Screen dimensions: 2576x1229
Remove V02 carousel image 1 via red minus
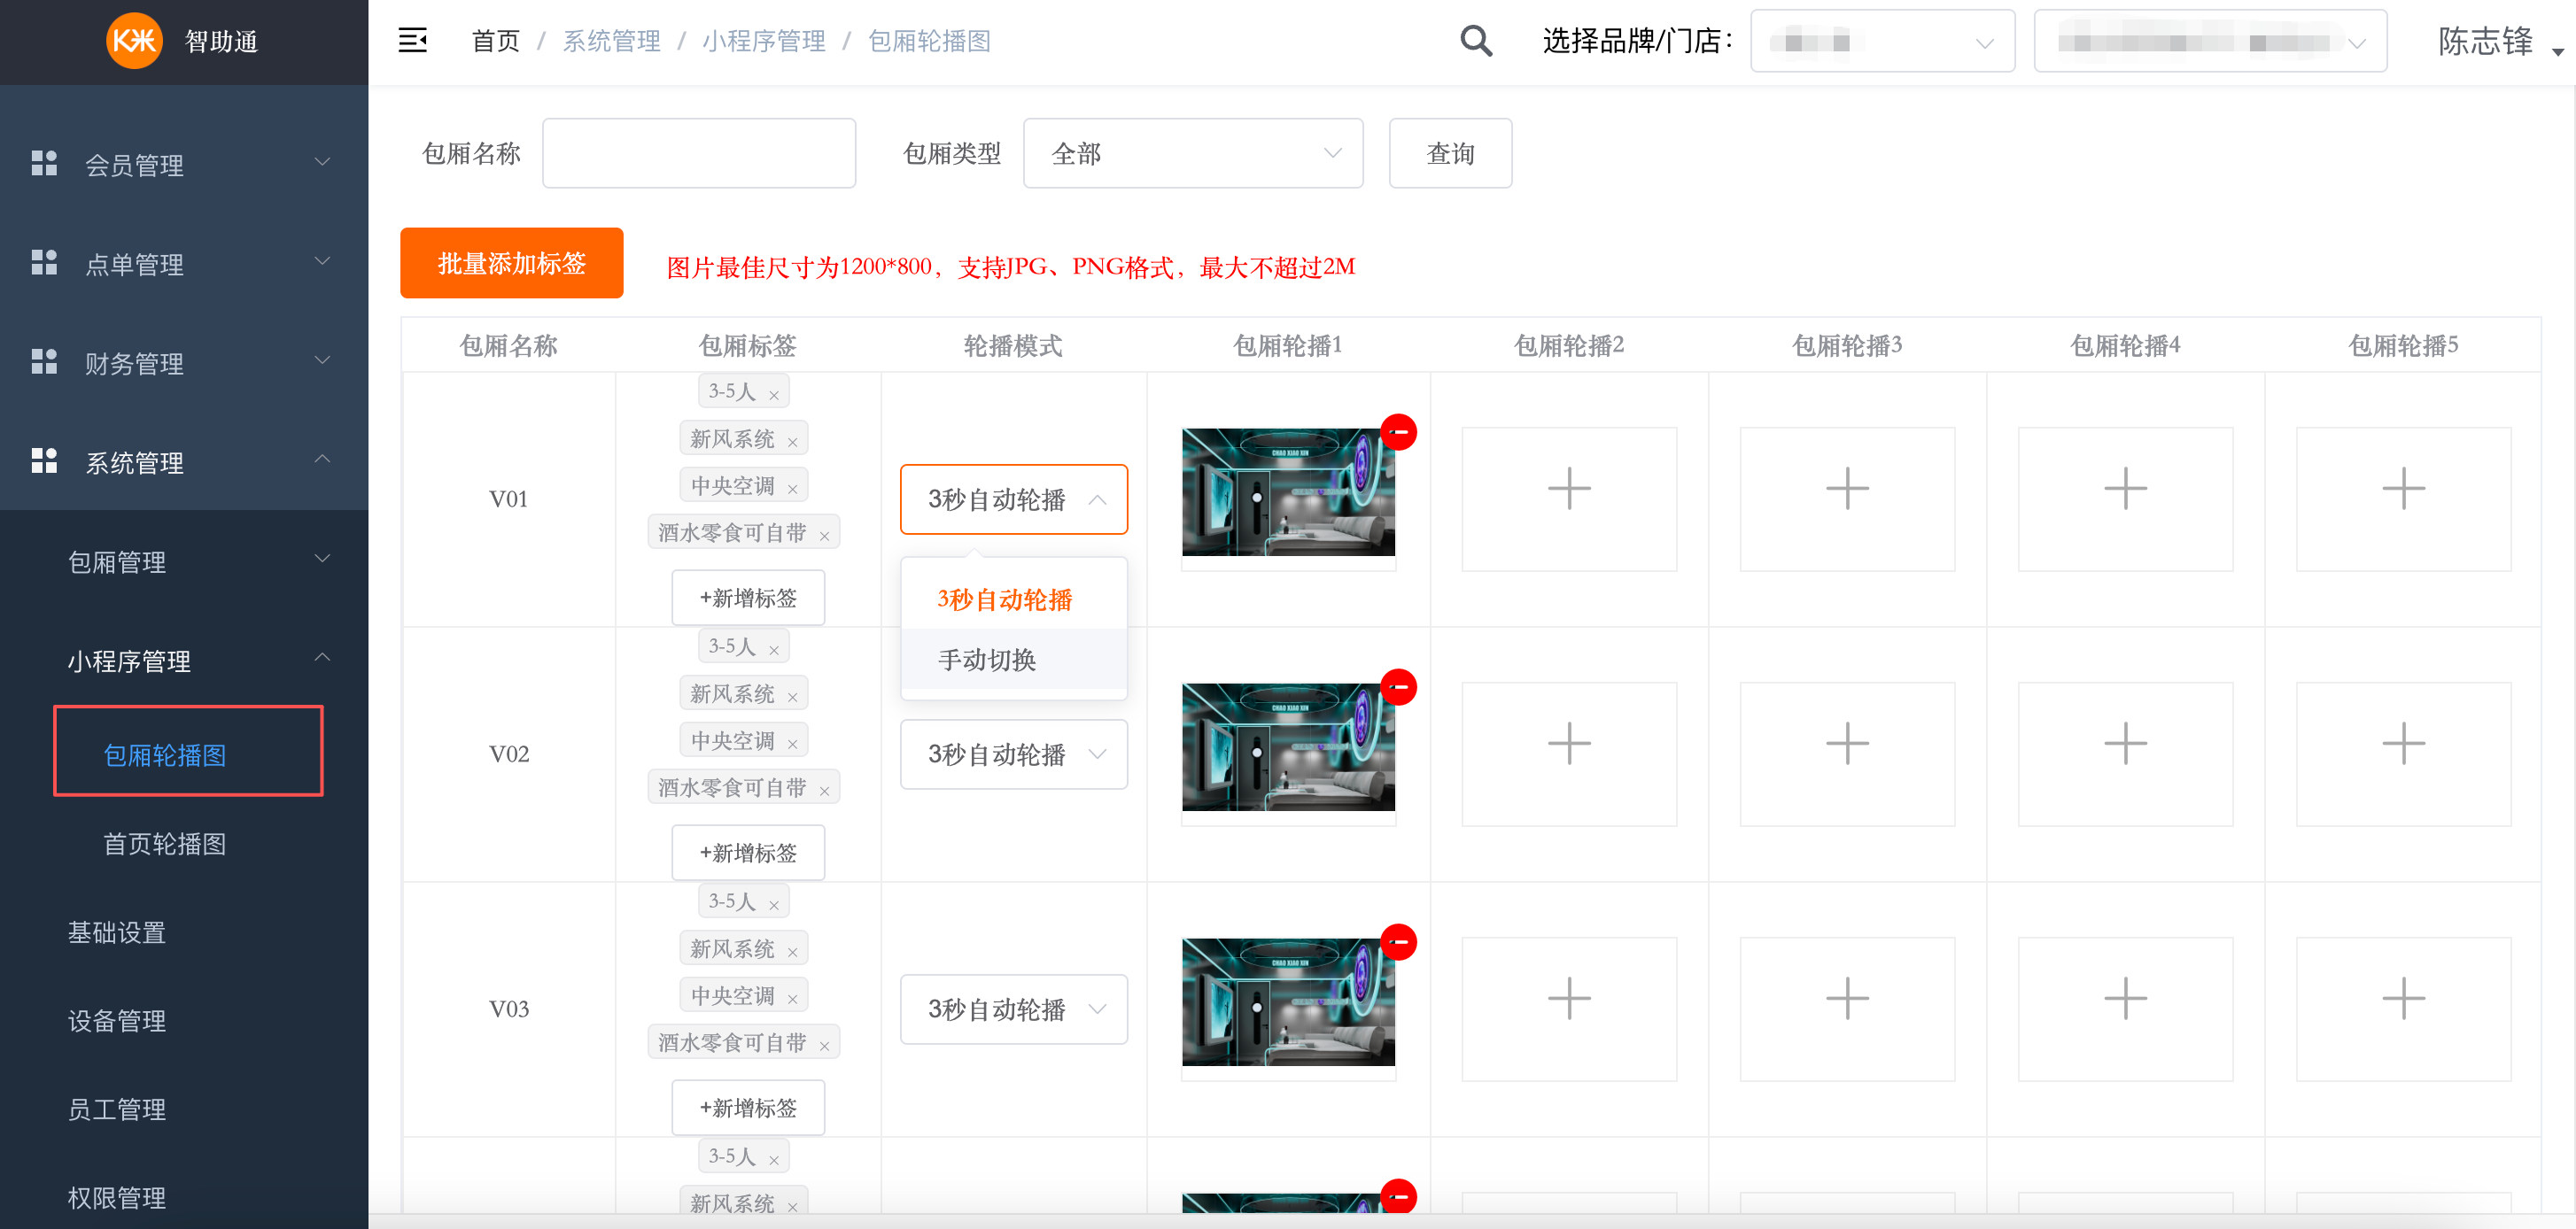coord(1398,687)
